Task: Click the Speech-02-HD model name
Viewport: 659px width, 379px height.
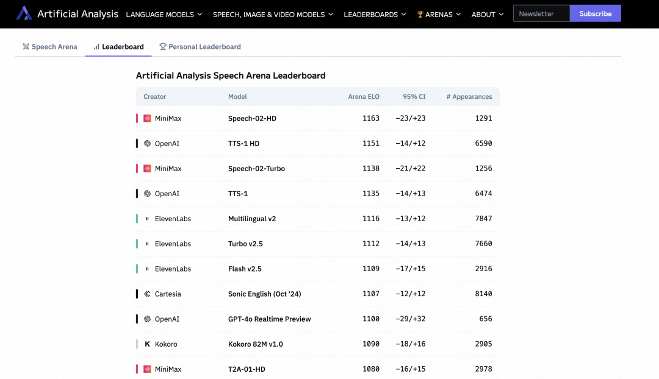Action: coord(252,118)
